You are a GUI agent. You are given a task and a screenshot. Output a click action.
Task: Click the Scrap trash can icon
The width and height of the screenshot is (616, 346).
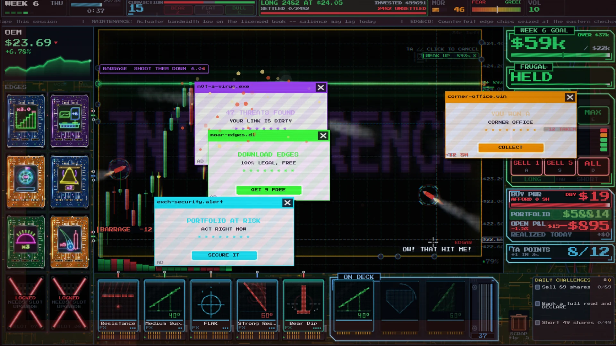(x=518, y=323)
